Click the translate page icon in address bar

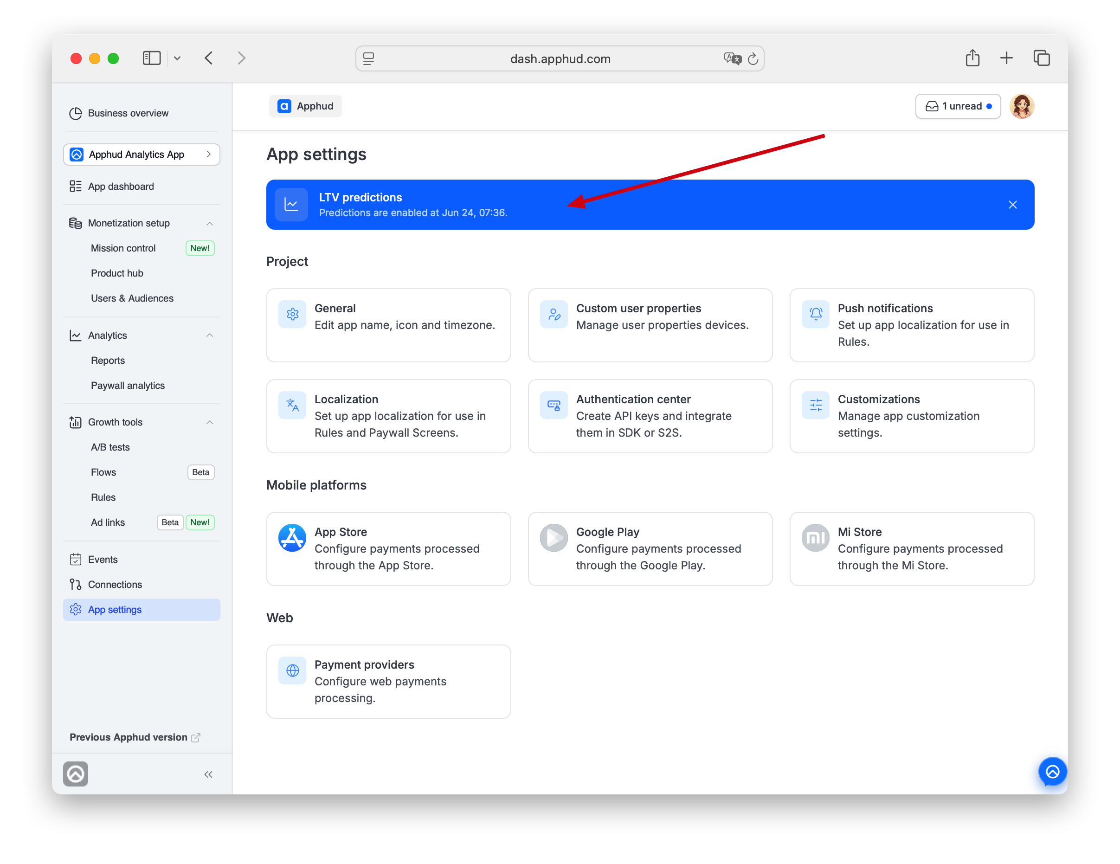pyautogui.click(x=732, y=58)
